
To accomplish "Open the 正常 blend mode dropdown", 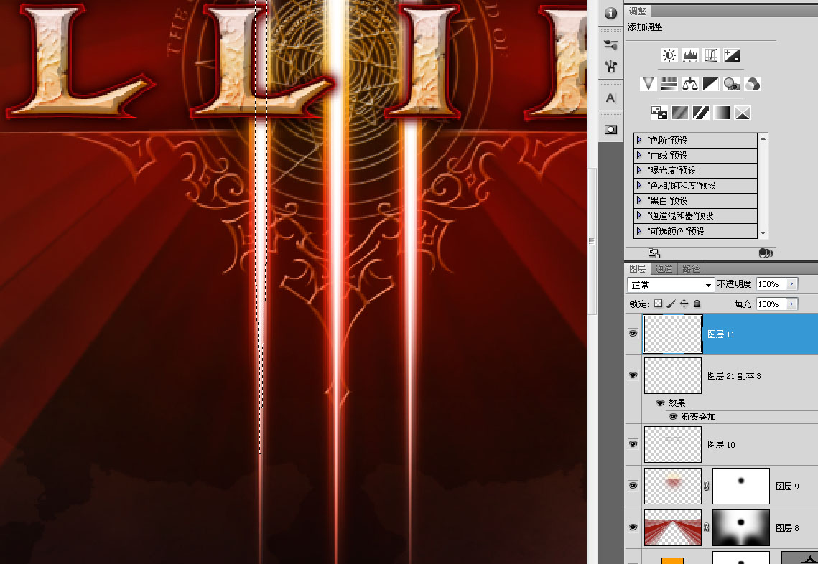I will (670, 285).
